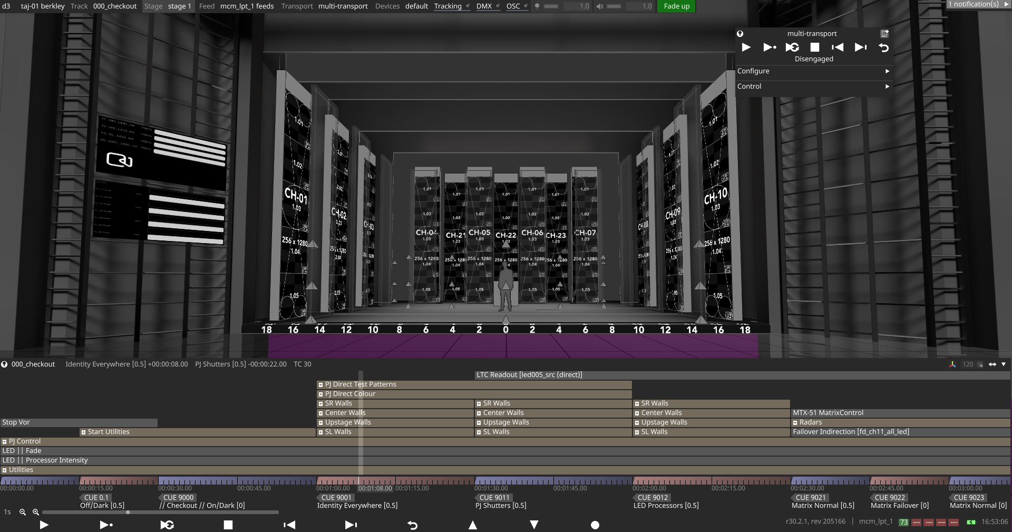Screen dimensions: 1012x532
Task: Click loop section icon in multi-transport widget
Action: click(x=792, y=47)
